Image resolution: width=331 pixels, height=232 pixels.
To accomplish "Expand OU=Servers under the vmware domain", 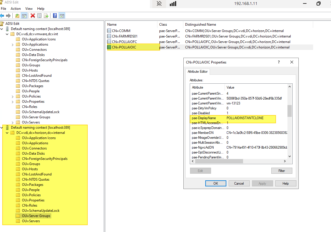I will pos(12,123).
